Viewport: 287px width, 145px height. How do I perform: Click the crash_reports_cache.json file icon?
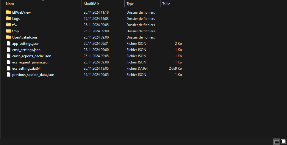(8, 56)
